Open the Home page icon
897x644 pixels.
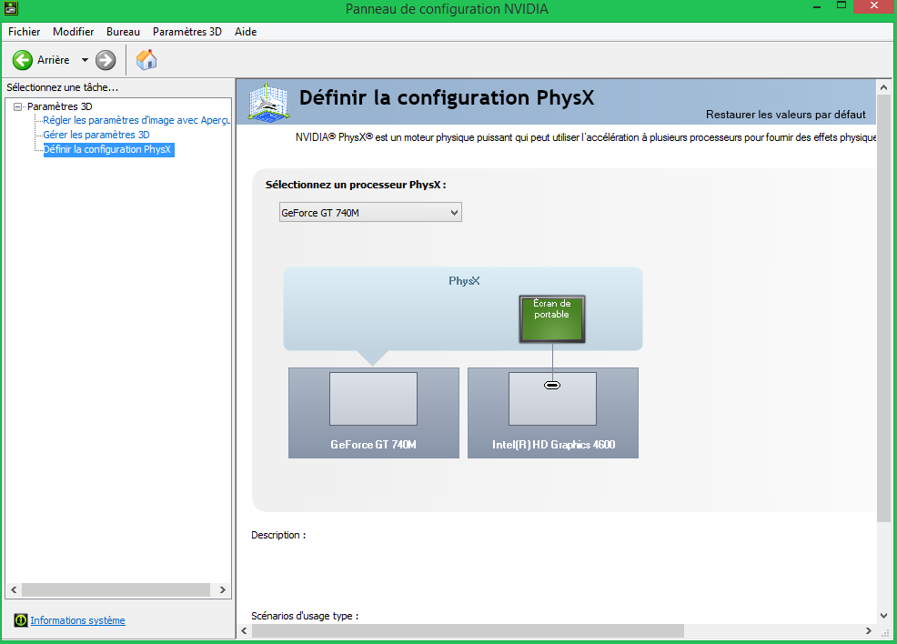pos(146,60)
